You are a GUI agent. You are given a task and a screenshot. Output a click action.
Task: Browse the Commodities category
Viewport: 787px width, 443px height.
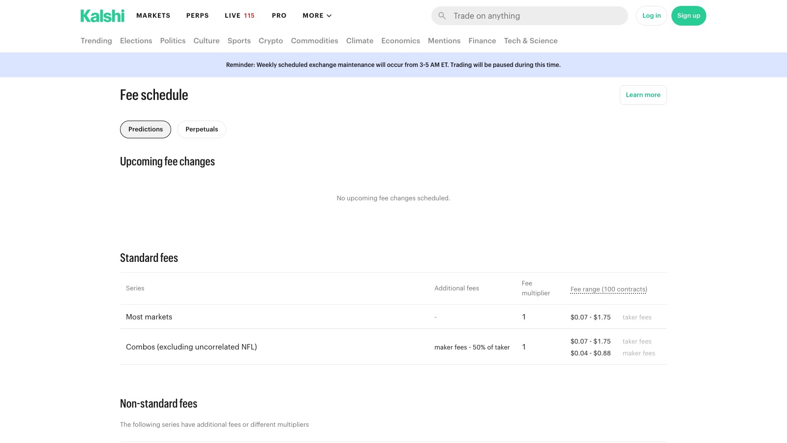coord(315,41)
